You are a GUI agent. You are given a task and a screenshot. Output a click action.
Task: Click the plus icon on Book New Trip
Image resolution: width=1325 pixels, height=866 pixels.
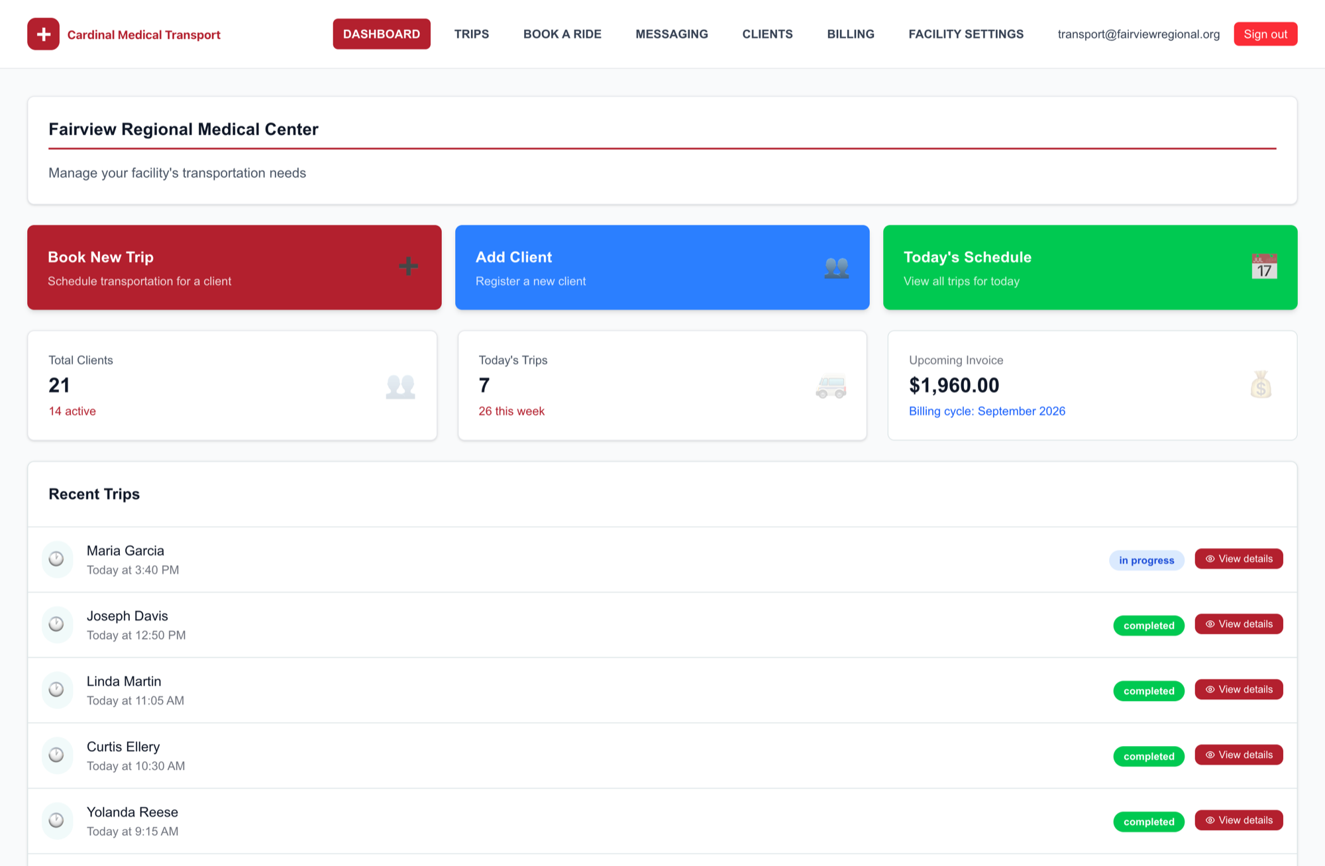(x=408, y=266)
